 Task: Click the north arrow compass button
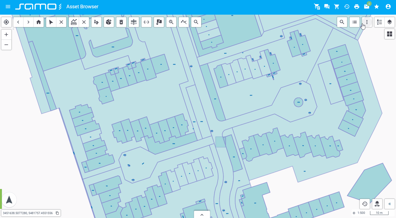(9, 200)
